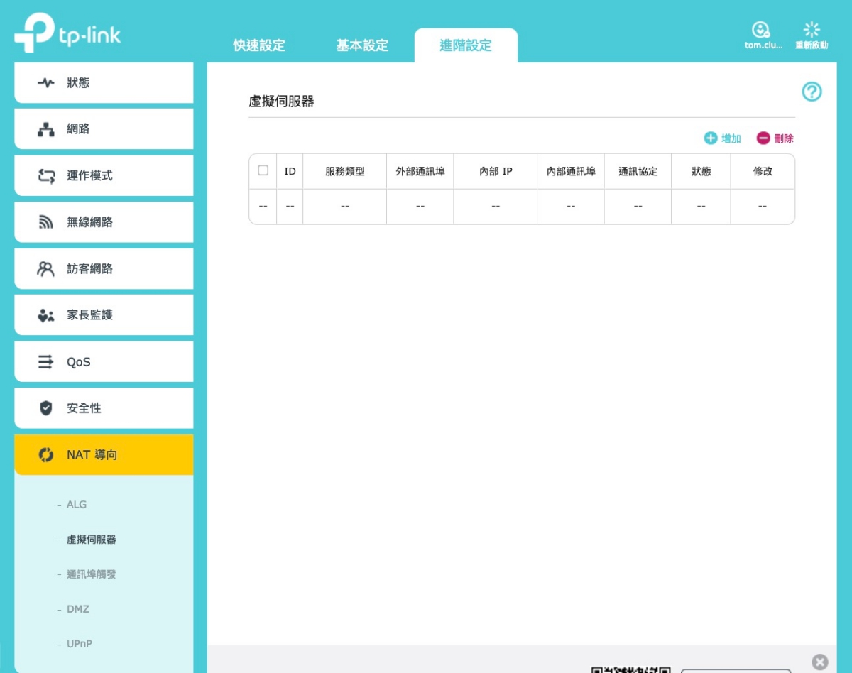Image resolution: width=852 pixels, height=673 pixels.
Task: Open the QoS sidebar menu
Action: click(x=104, y=362)
